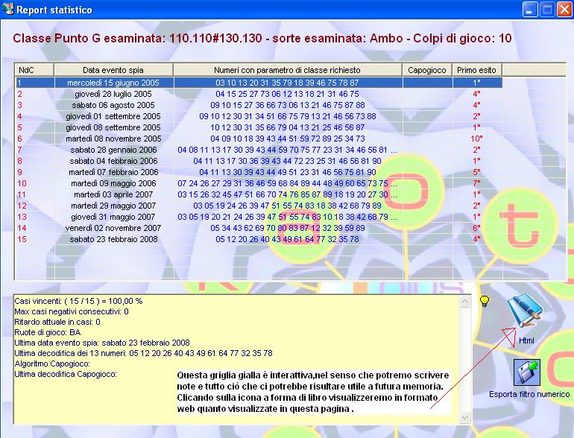Sort by Data evento spia column header

pos(113,70)
